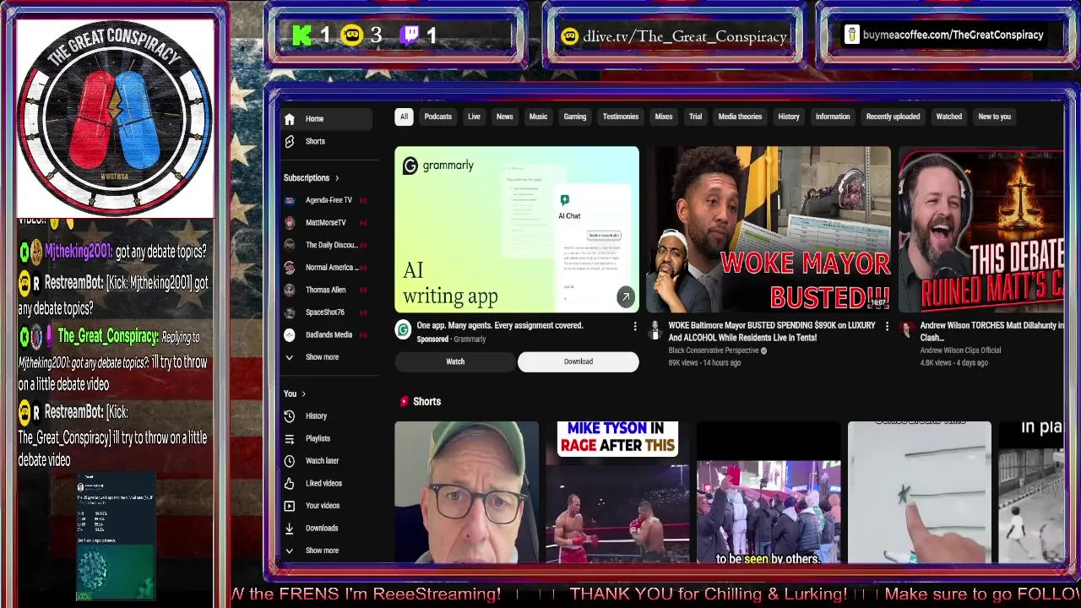Click the Watch later clock icon

290,461
